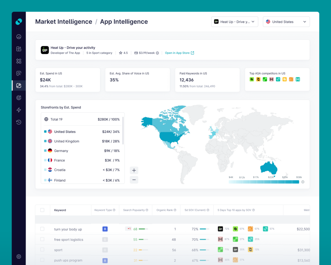Select the grid-plus app management sidebar icon
The width and height of the screenshot is (331, 265).
[19, 49]
